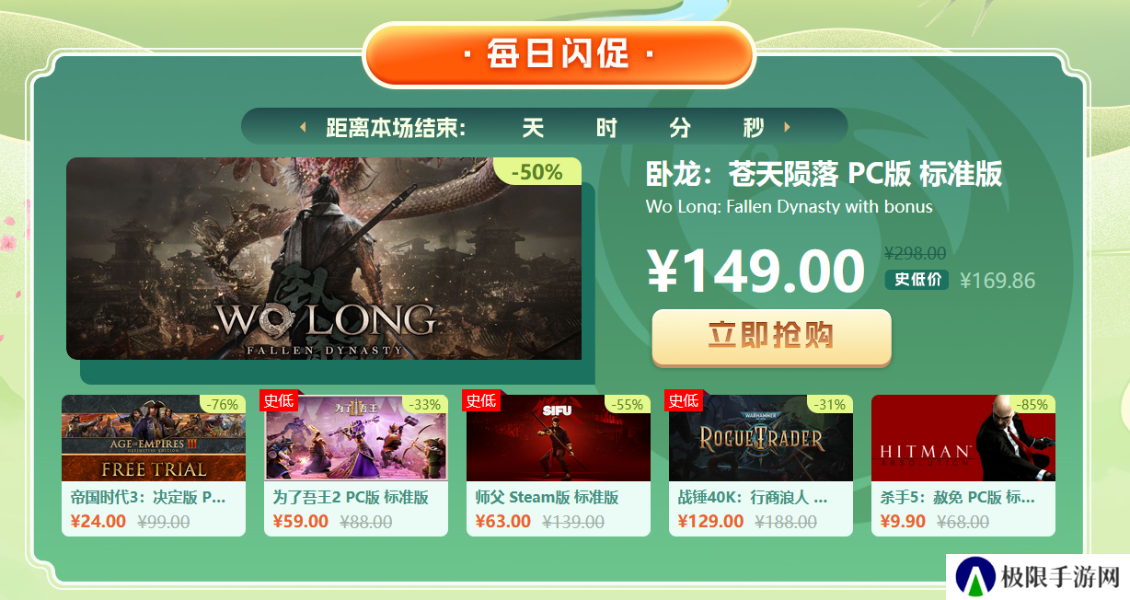Click the ¥149.00 sale price
The width and height of the screenshot is (1130, 600).
point(756,271)
